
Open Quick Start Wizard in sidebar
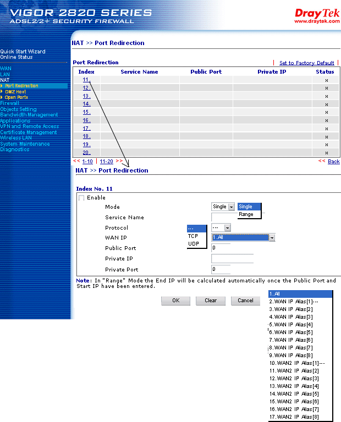23,52
